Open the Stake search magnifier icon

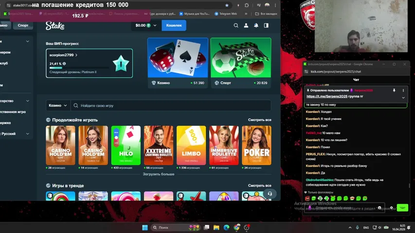(236, 25)
